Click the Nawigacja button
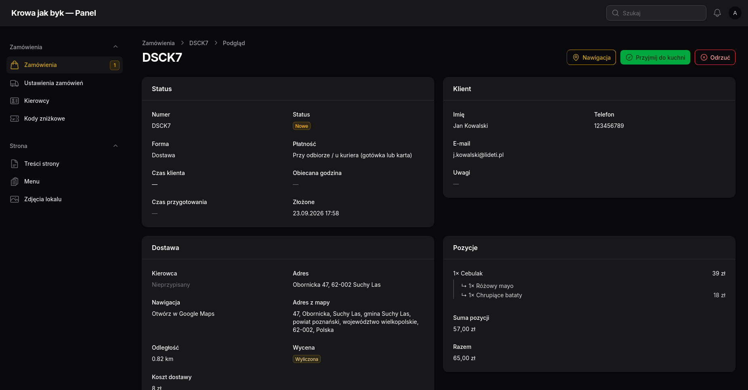Viewport: 748px width, 390px height. coord(591,57)
